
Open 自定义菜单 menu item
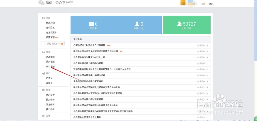coord(51,33)
